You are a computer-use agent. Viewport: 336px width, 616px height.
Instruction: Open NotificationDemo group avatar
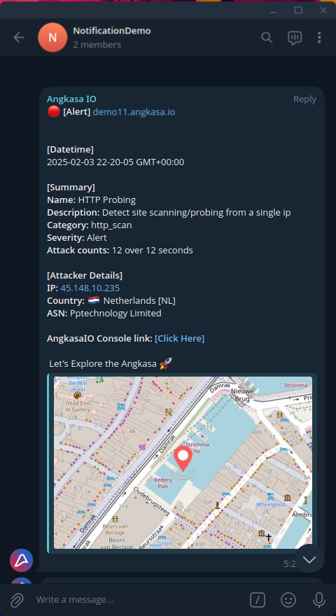point(52,37)
